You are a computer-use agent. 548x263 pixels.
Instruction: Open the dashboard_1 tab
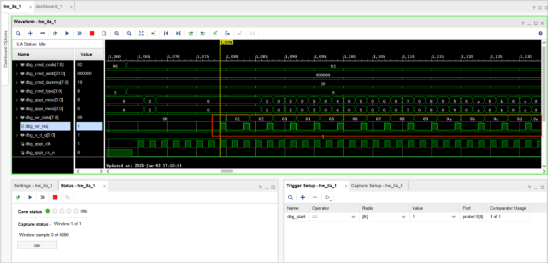[50, 7]
